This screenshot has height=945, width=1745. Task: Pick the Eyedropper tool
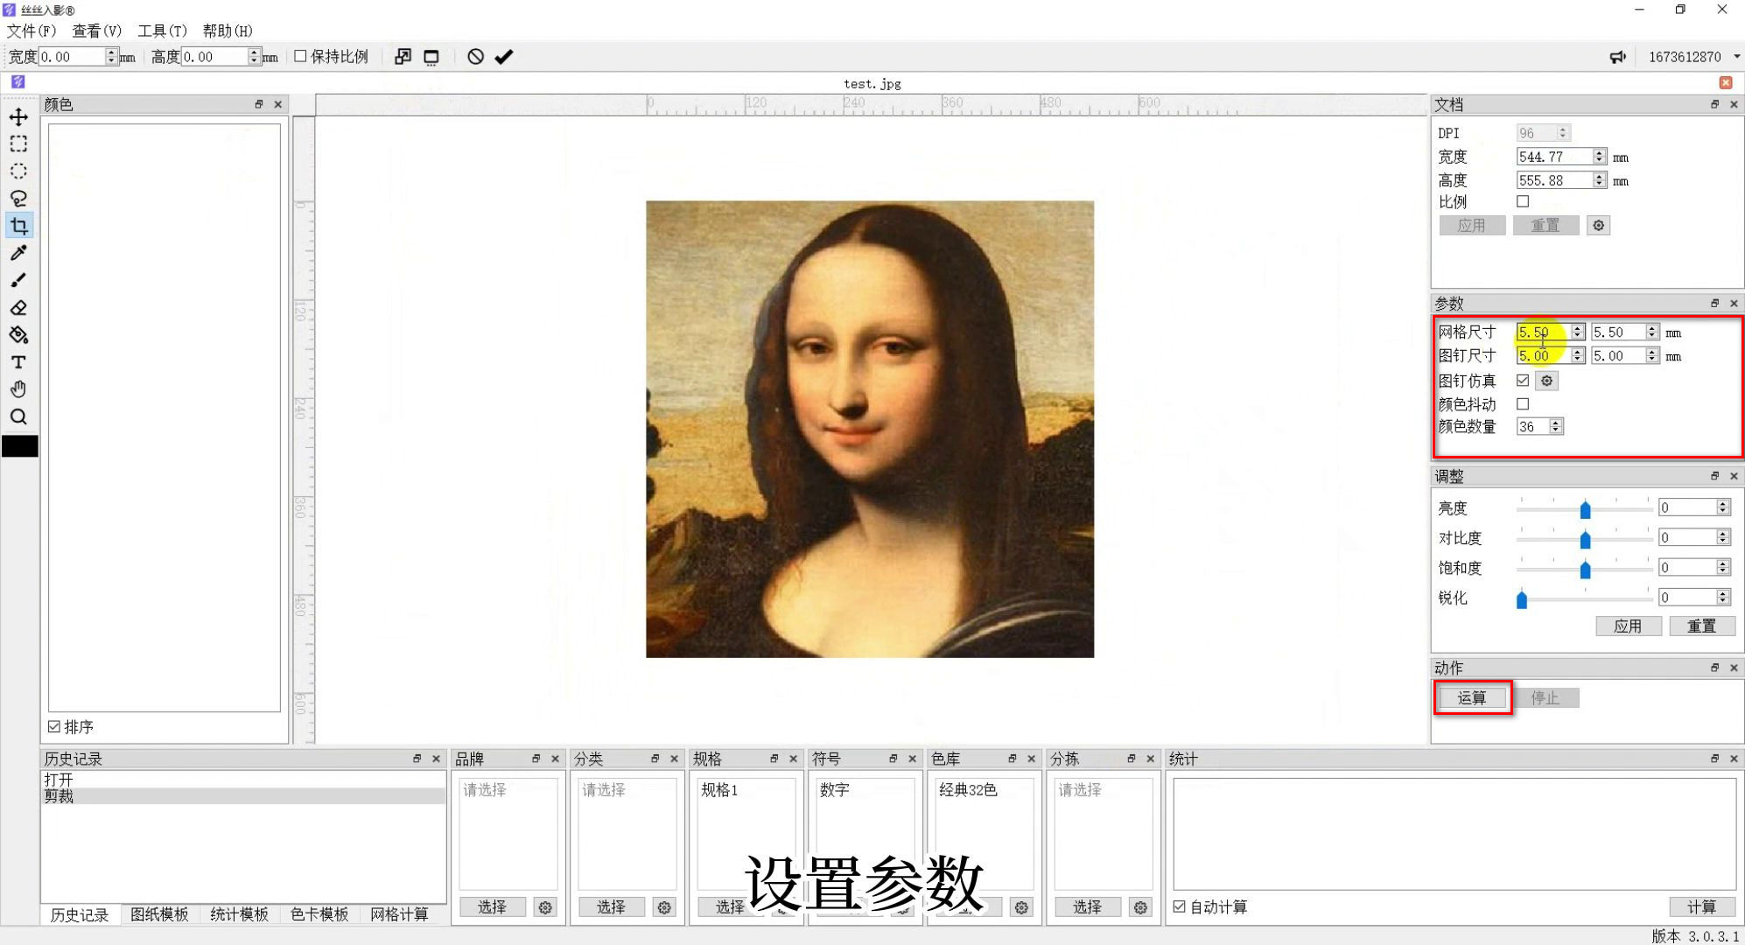[x=18, y=253]
